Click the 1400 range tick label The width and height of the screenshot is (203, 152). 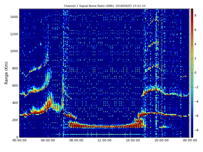coord(14,17)
